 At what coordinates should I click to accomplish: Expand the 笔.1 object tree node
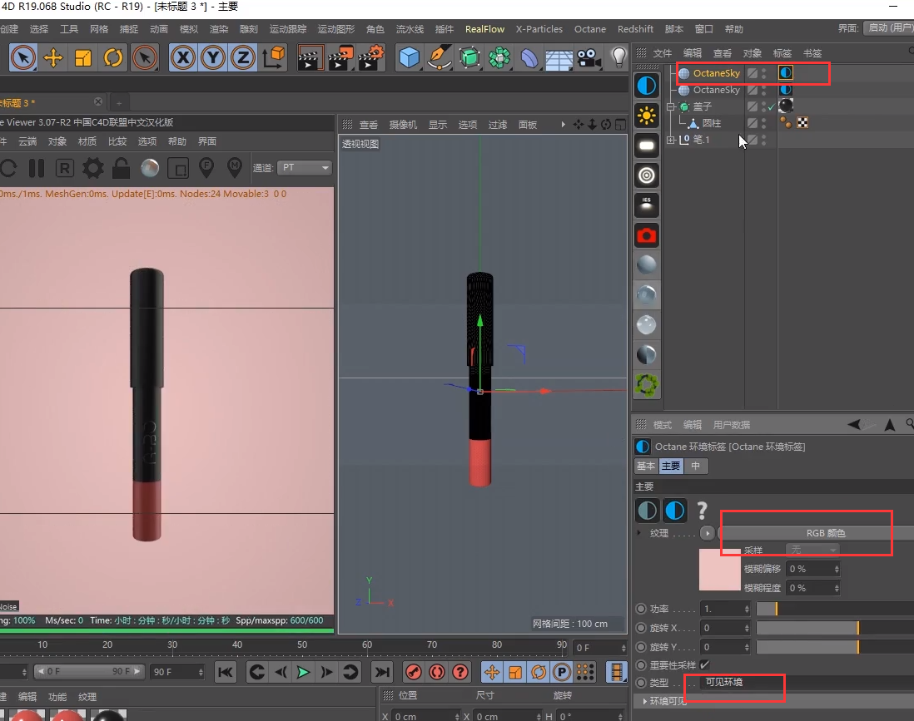[x=671, y=140]
